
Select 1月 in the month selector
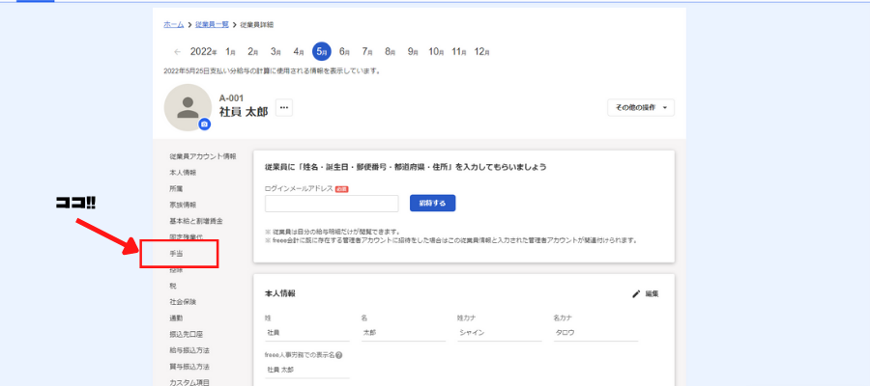pyautogui.click(x=231, y=52)
